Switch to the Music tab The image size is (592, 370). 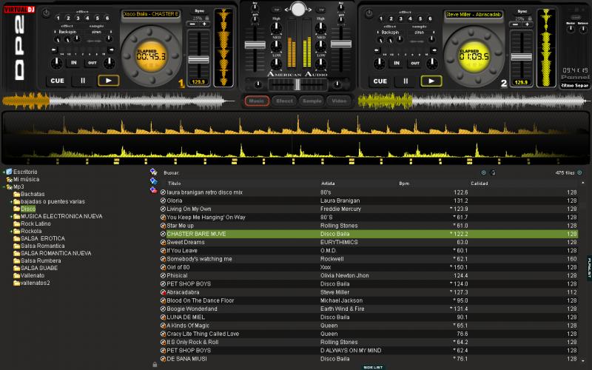coord(257,101)
